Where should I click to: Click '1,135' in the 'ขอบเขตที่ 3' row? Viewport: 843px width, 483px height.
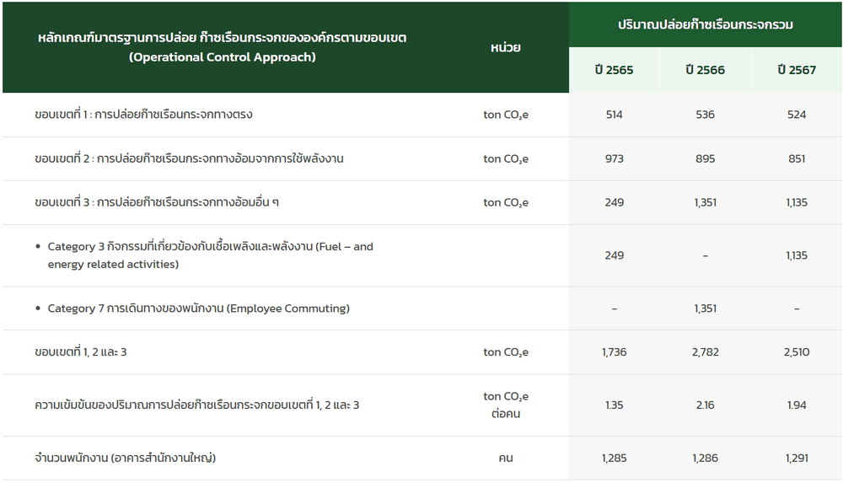point(797,202)
